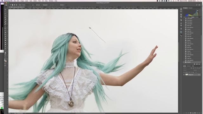
Task: Click new document from state icon in History
Action: [194, 64]
